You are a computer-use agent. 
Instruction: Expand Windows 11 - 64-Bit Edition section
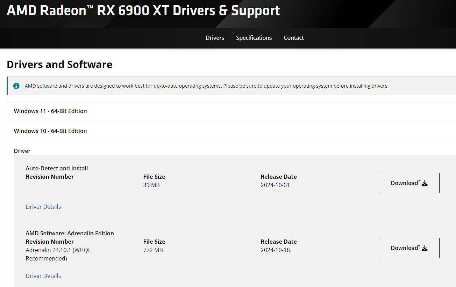click(231, 111)
